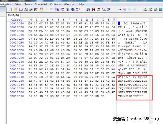This screenshot has height=124, width=163.
Task: Click the Open RAM chip icon
Action: (x=156, y=9)
